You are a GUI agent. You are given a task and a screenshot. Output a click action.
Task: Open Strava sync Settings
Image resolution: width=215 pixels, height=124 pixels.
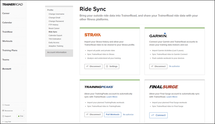[x=112, y=67]
